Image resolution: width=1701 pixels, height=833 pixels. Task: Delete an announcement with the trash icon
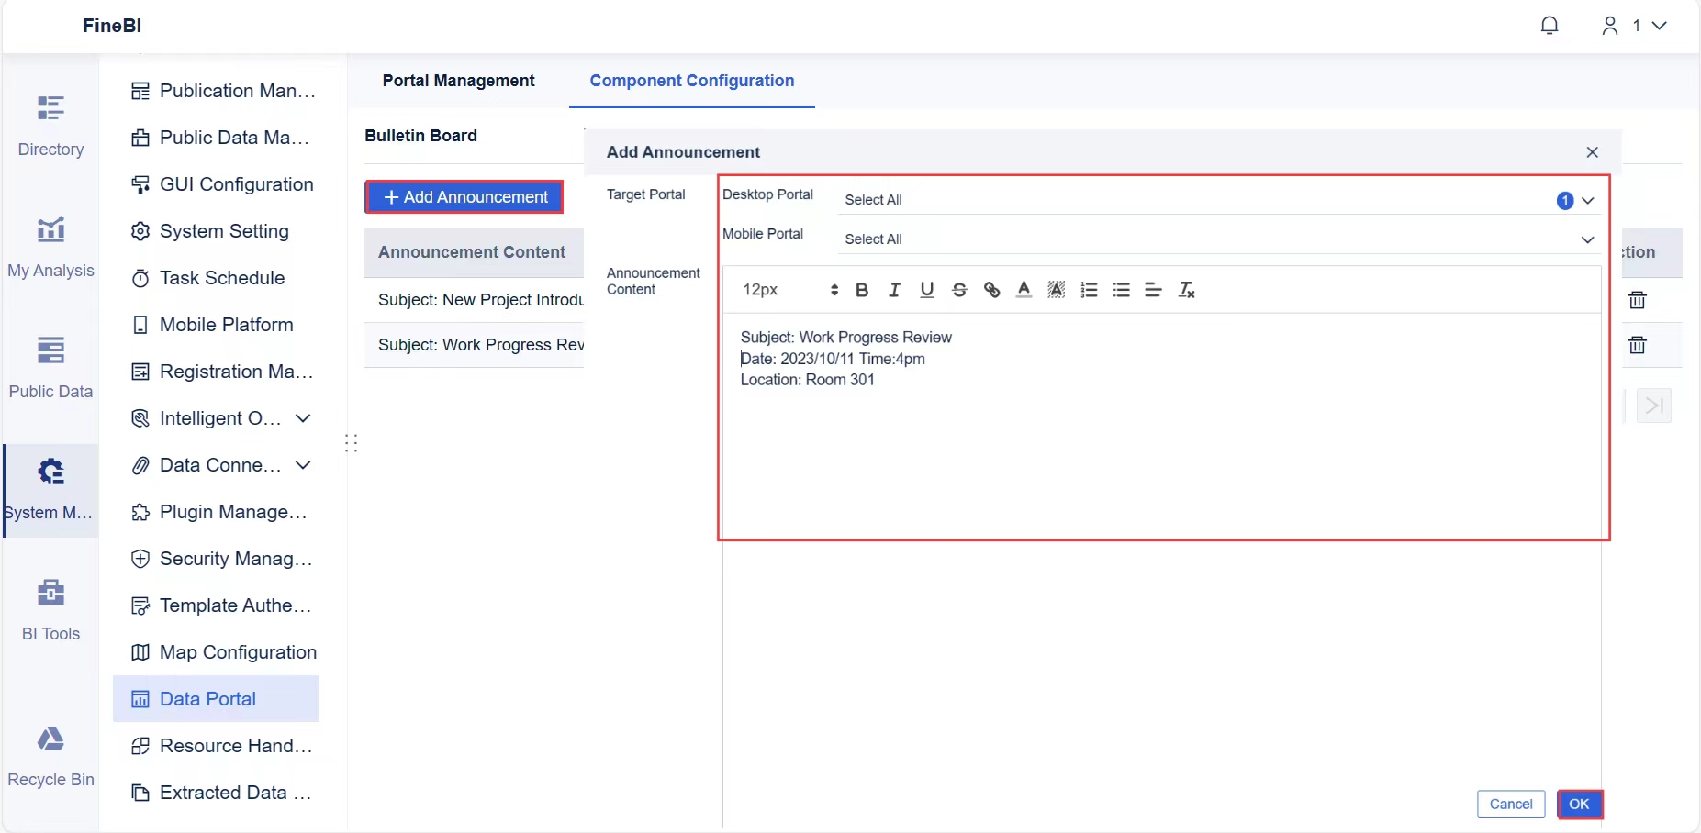tap(1638, 301)
